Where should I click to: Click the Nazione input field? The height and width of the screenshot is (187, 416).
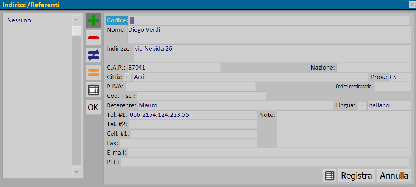coord(373,68)
